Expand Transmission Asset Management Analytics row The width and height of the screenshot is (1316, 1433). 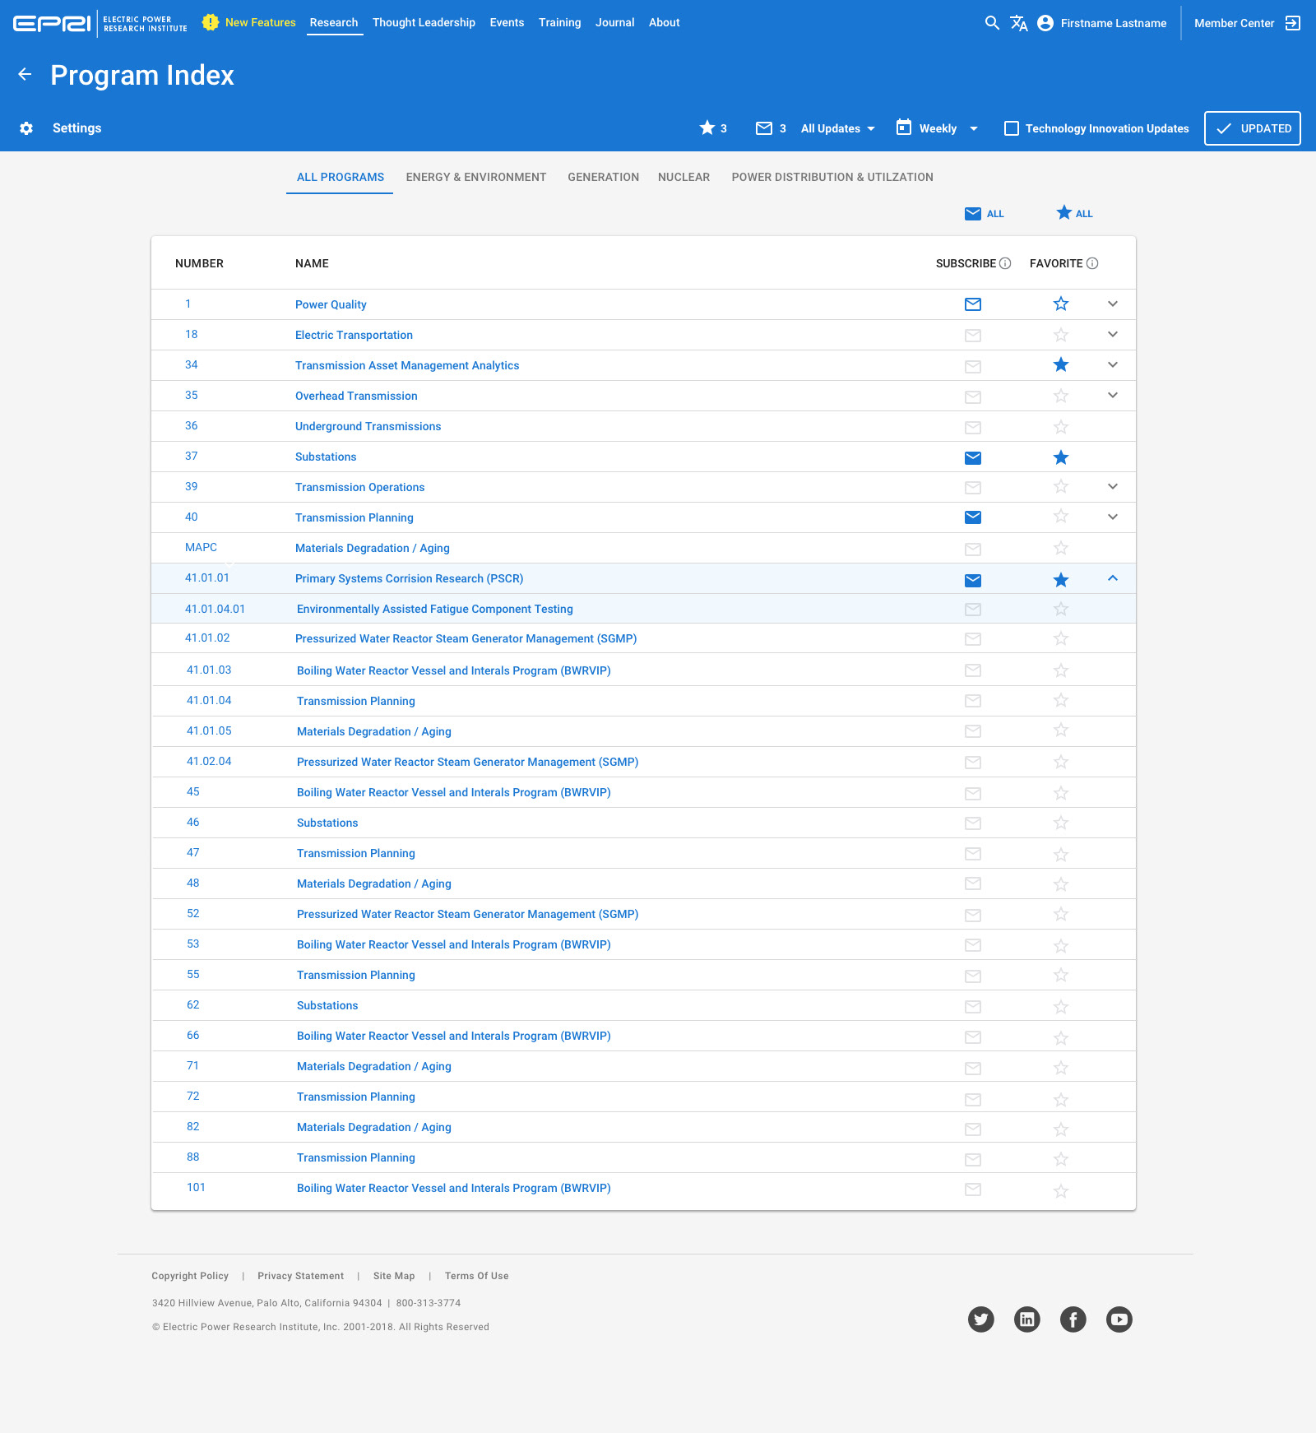pos(1113,364)
